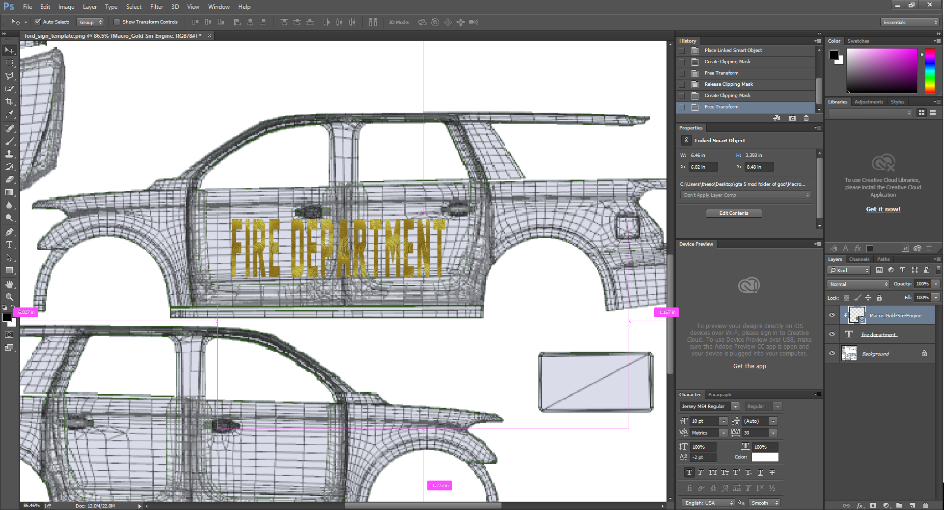This screenshot has height=510, width=944.
Task: Select the Crop tool
Action: 9,102
